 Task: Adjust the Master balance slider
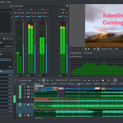click(x=63, y=16)
